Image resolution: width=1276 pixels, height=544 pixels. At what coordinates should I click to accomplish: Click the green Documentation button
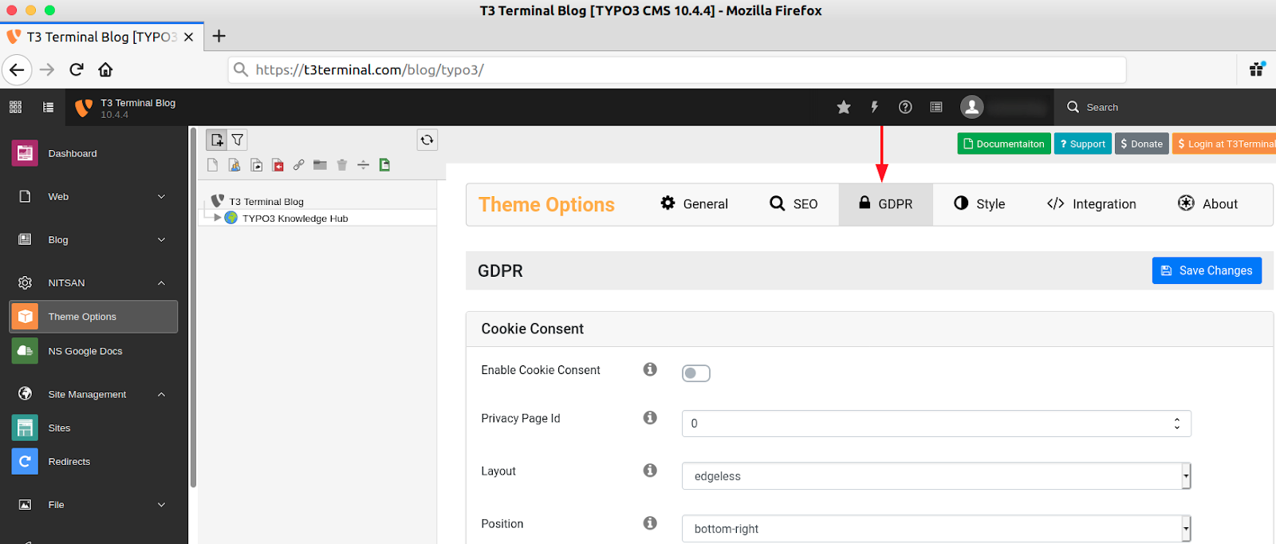(1003, 144)
